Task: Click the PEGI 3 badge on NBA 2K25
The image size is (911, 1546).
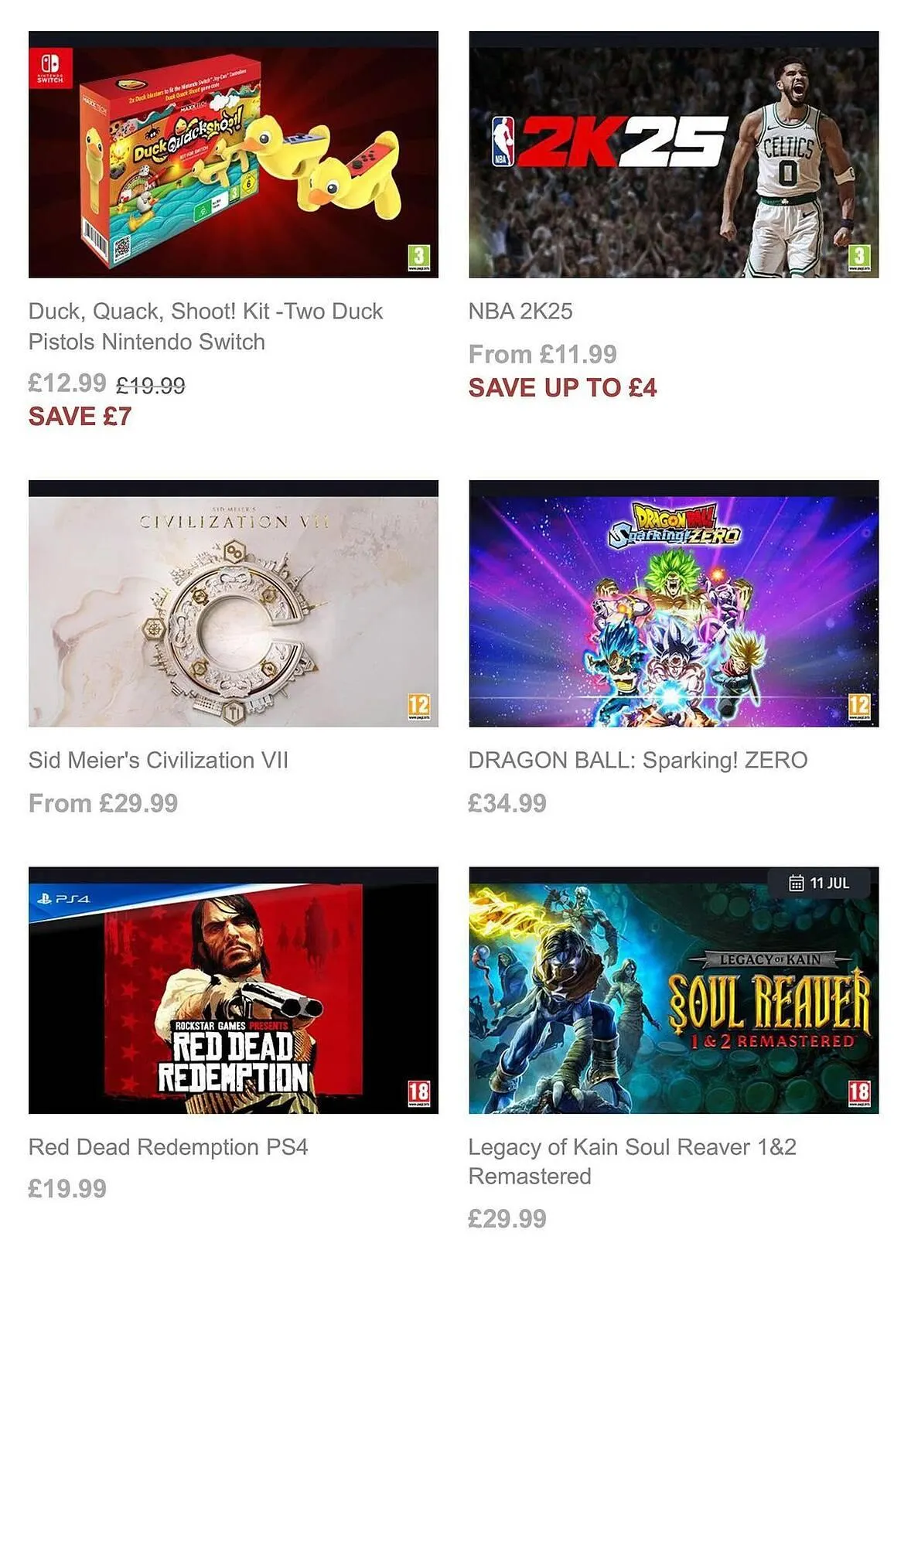Action: pyautogui.click(x=858, y=257)
